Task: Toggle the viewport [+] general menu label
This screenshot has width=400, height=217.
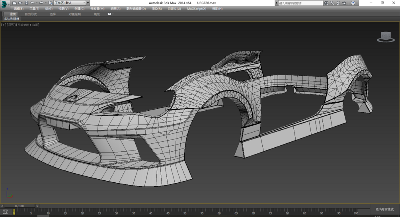Action: [4, 25]
